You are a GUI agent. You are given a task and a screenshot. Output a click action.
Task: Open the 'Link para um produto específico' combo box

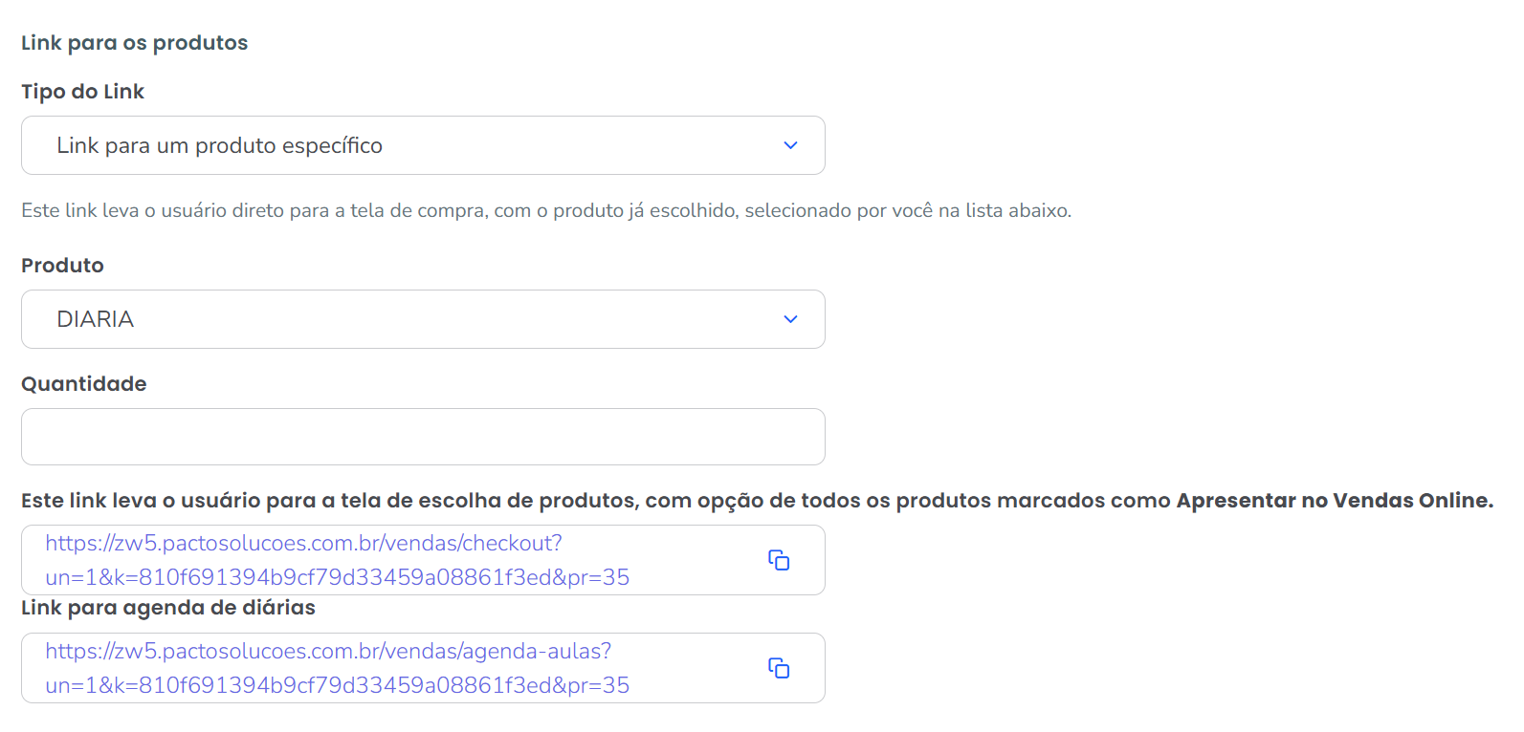421,145
